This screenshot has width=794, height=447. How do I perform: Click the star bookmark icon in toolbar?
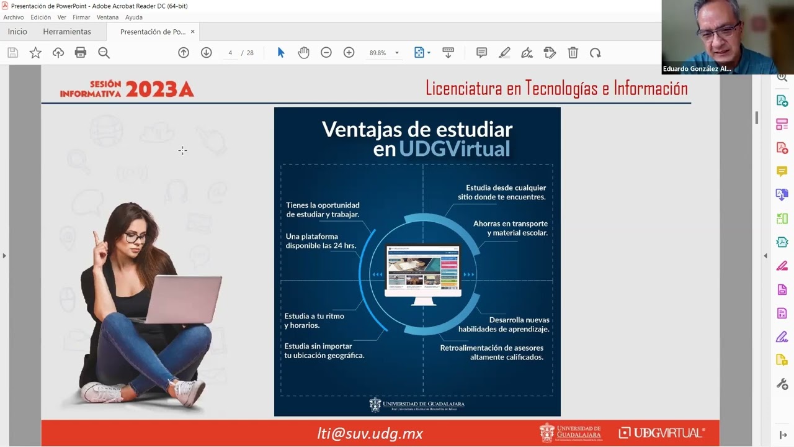coord(35,53)
